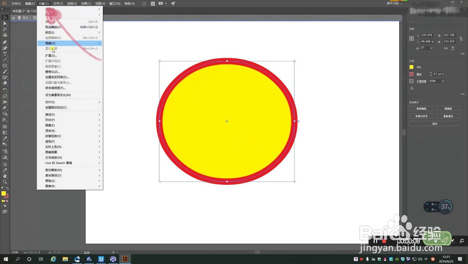Select the Gradient tool
The width and height of the screenshot is (468, 264).
(5, 132)
